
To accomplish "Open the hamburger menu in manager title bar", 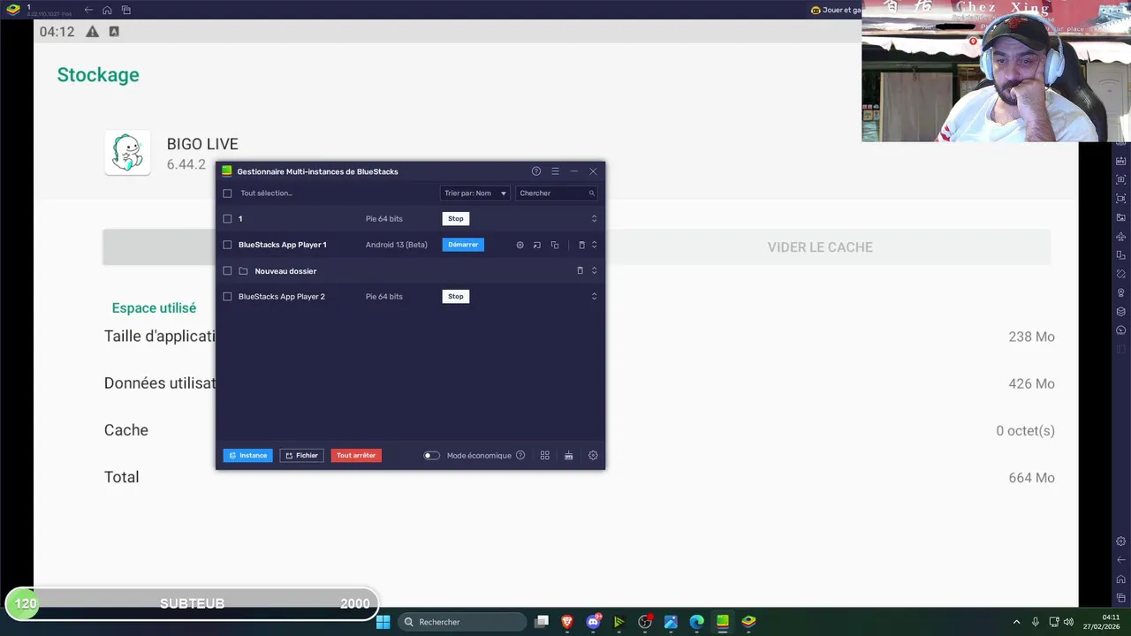I will tap(555, 171).
